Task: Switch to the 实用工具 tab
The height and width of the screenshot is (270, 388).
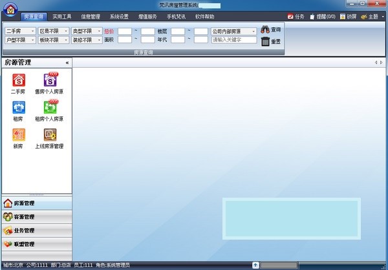Action: coord(62,16)
